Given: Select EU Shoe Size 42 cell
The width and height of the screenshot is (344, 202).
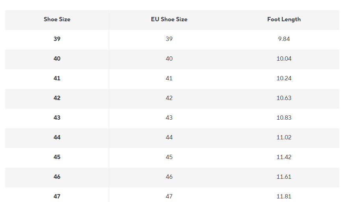Looking at the screenshot, I should click(169, 98).
